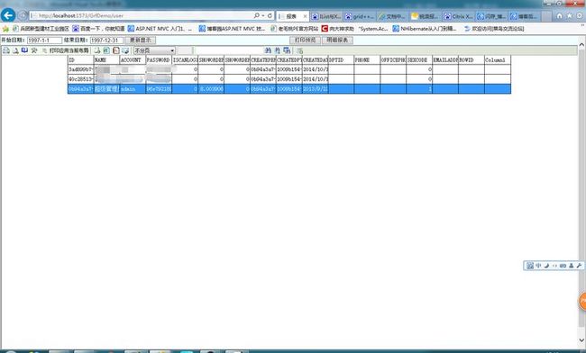Click the refresh display button beside the date fields

tap(140, 40)
